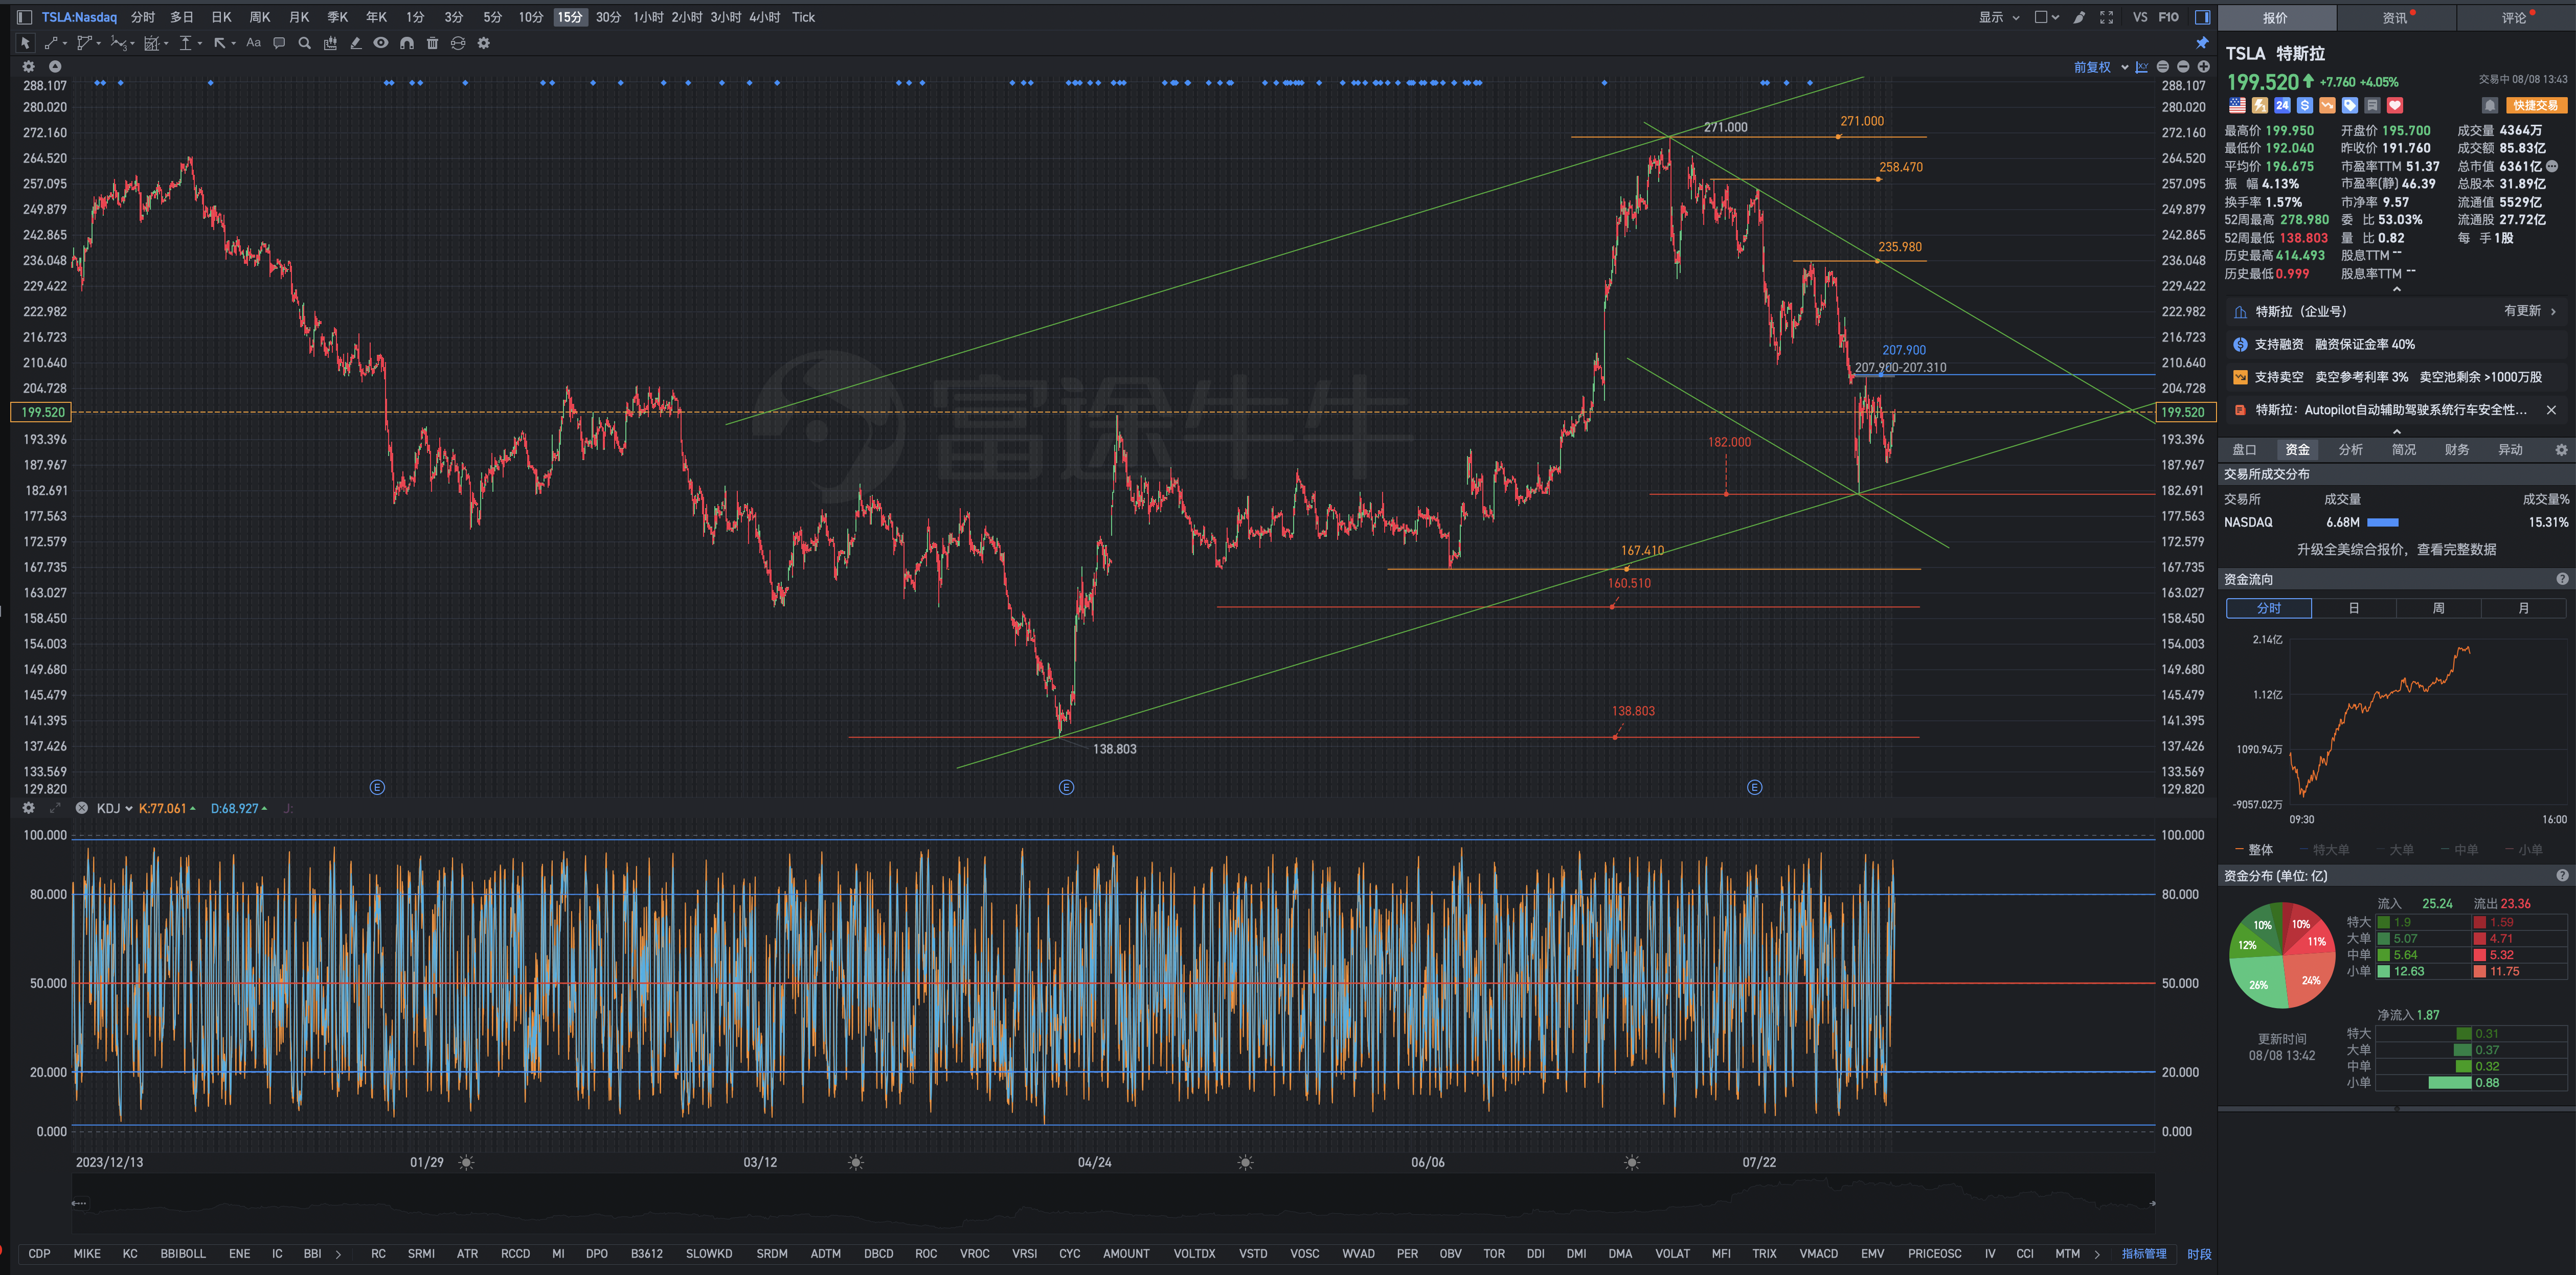This screenshot has width=2576, height=1275.
Task: Open KDJ indicator settings gear
Action: pyautogui.click(x=28, y=808)
